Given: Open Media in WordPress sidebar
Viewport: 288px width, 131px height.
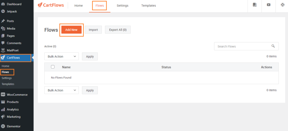Looking at the screenshot, I should [x=11, y=29].
